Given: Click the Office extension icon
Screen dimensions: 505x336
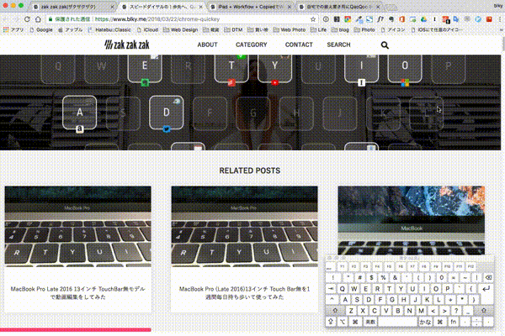Looking at the screenshot, I should point(401,19).
